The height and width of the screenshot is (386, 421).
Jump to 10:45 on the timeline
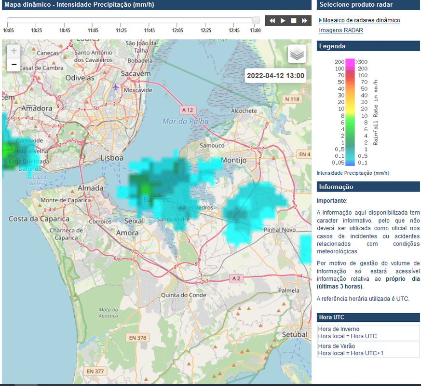click(65, 30)
